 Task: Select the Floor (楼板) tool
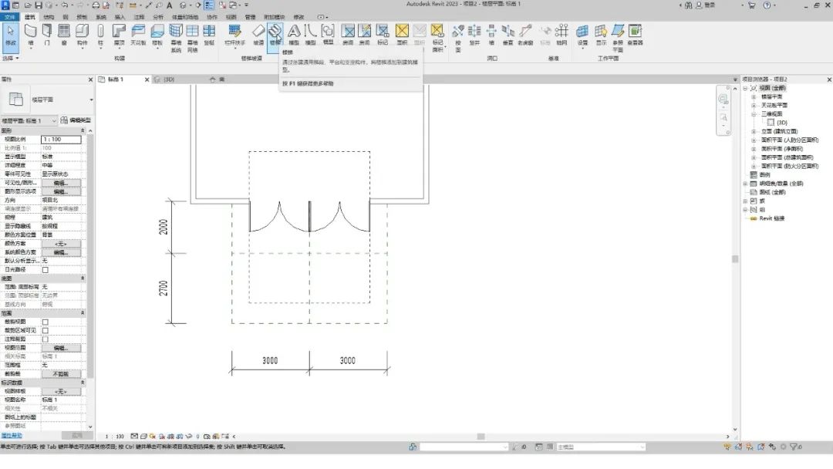click(x=157, y=35)
